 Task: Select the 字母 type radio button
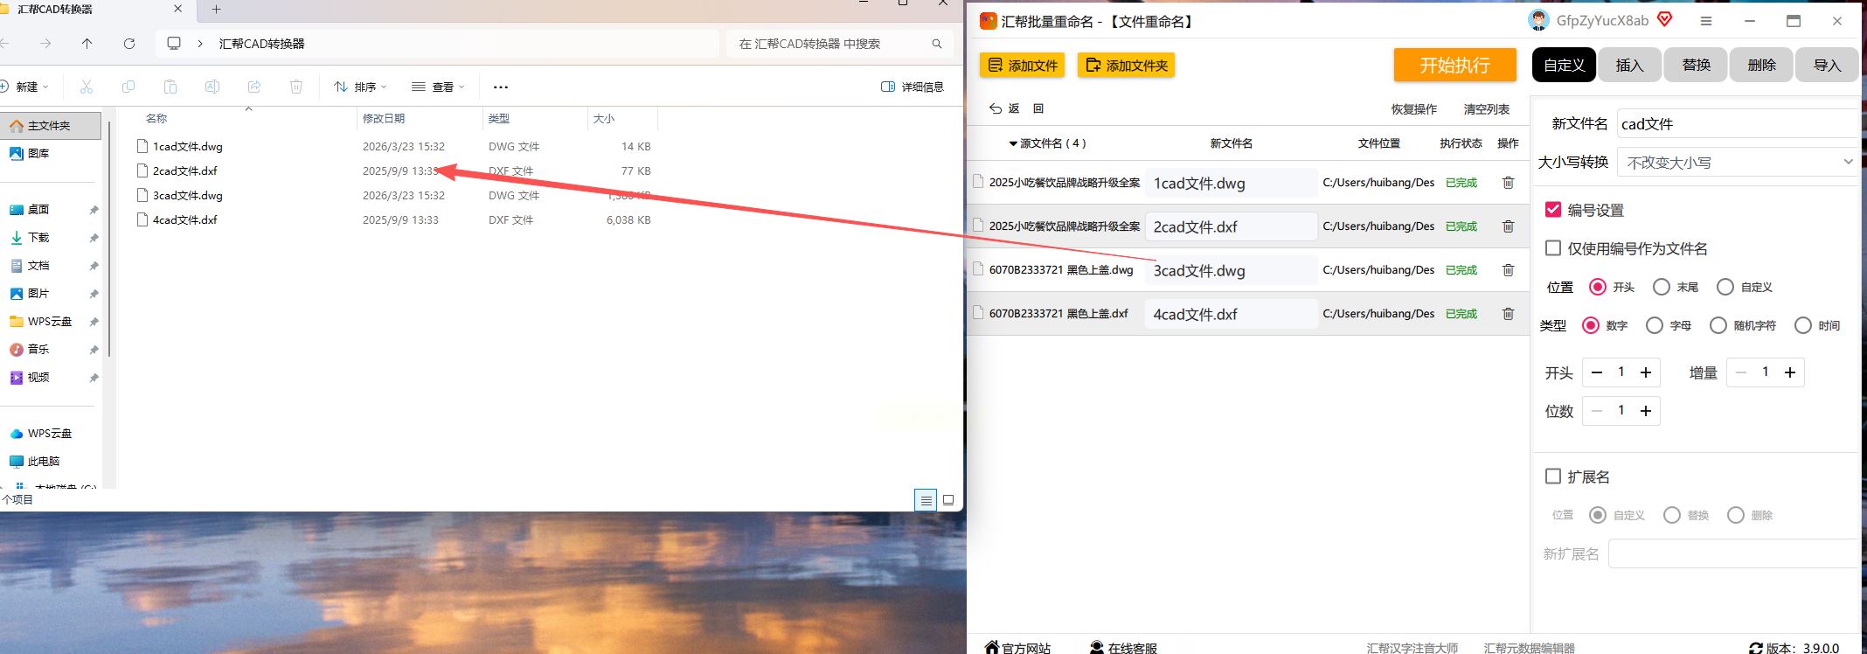tap(1655, 325)
